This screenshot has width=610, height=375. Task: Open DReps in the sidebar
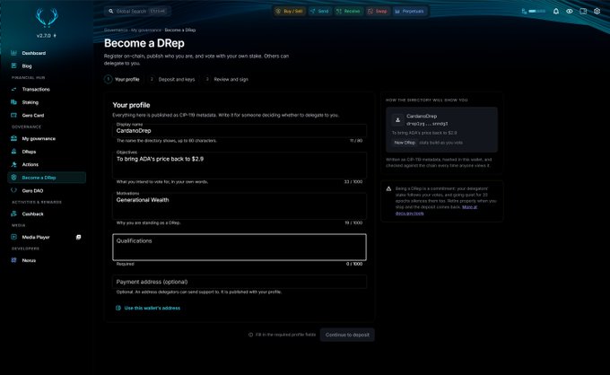pos(47,152)
